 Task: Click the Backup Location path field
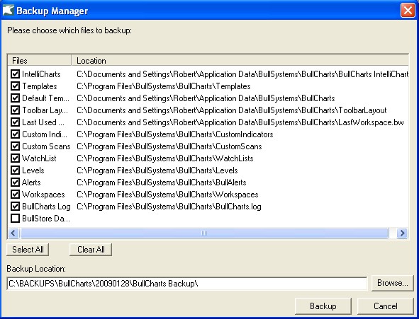(187, 284)
